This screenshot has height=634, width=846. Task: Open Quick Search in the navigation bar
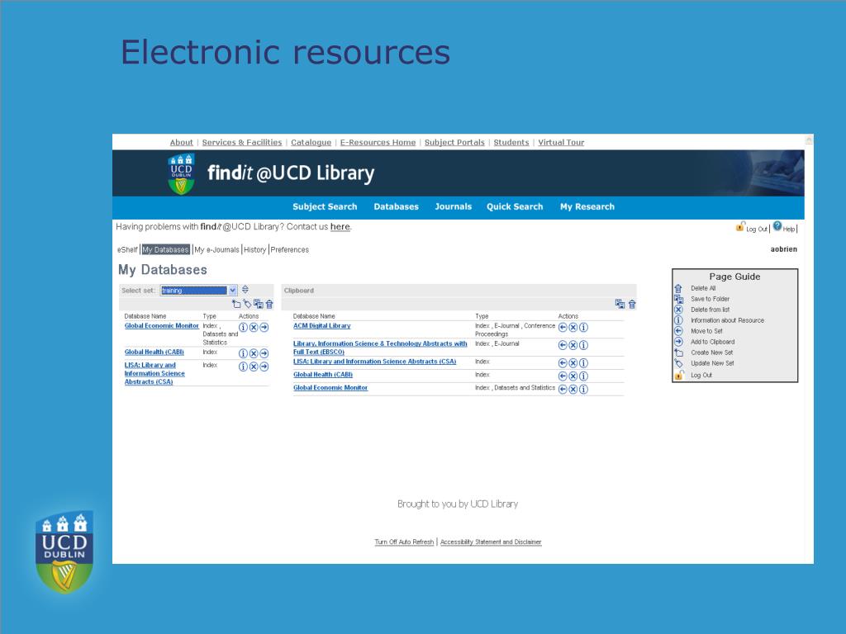point(515,206)
